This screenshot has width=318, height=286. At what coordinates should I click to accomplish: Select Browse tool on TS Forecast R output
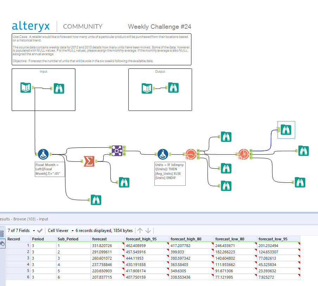[304, 151]
